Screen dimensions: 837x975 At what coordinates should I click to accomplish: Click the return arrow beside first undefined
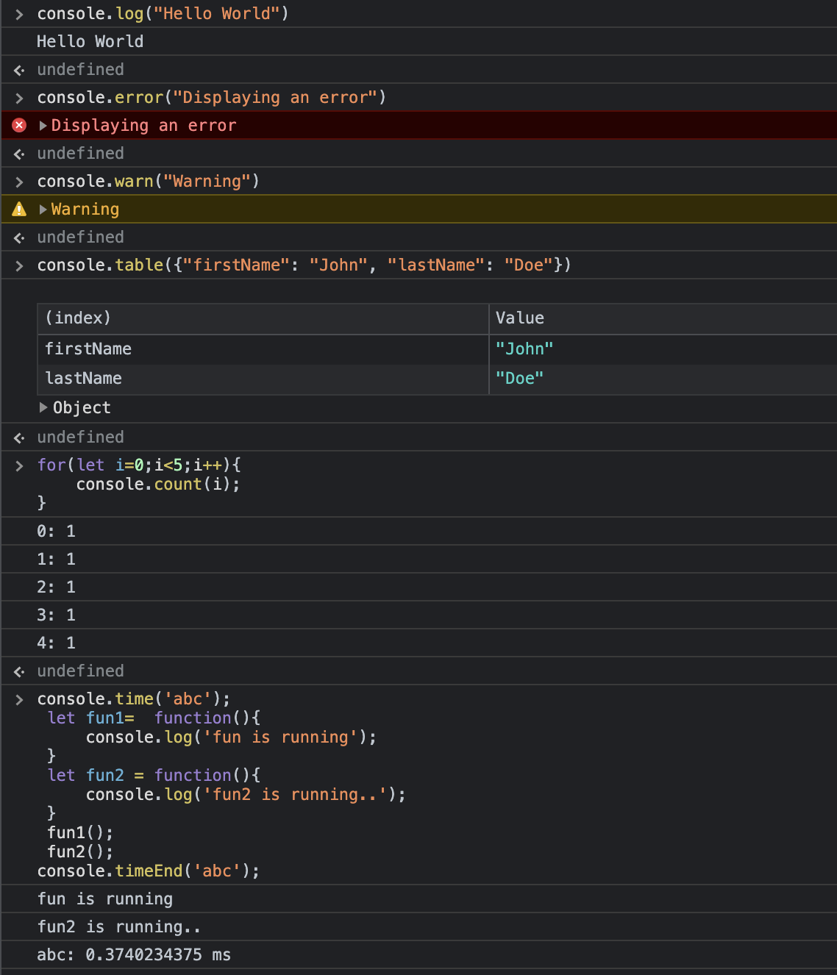19,71
